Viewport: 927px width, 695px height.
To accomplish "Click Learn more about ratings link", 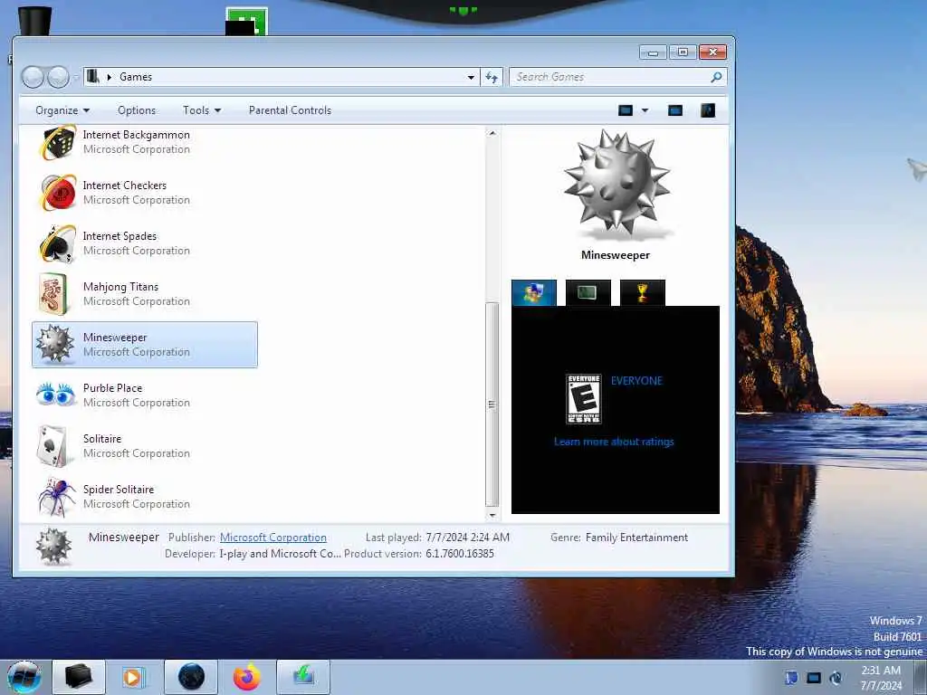I will [614, 442].
